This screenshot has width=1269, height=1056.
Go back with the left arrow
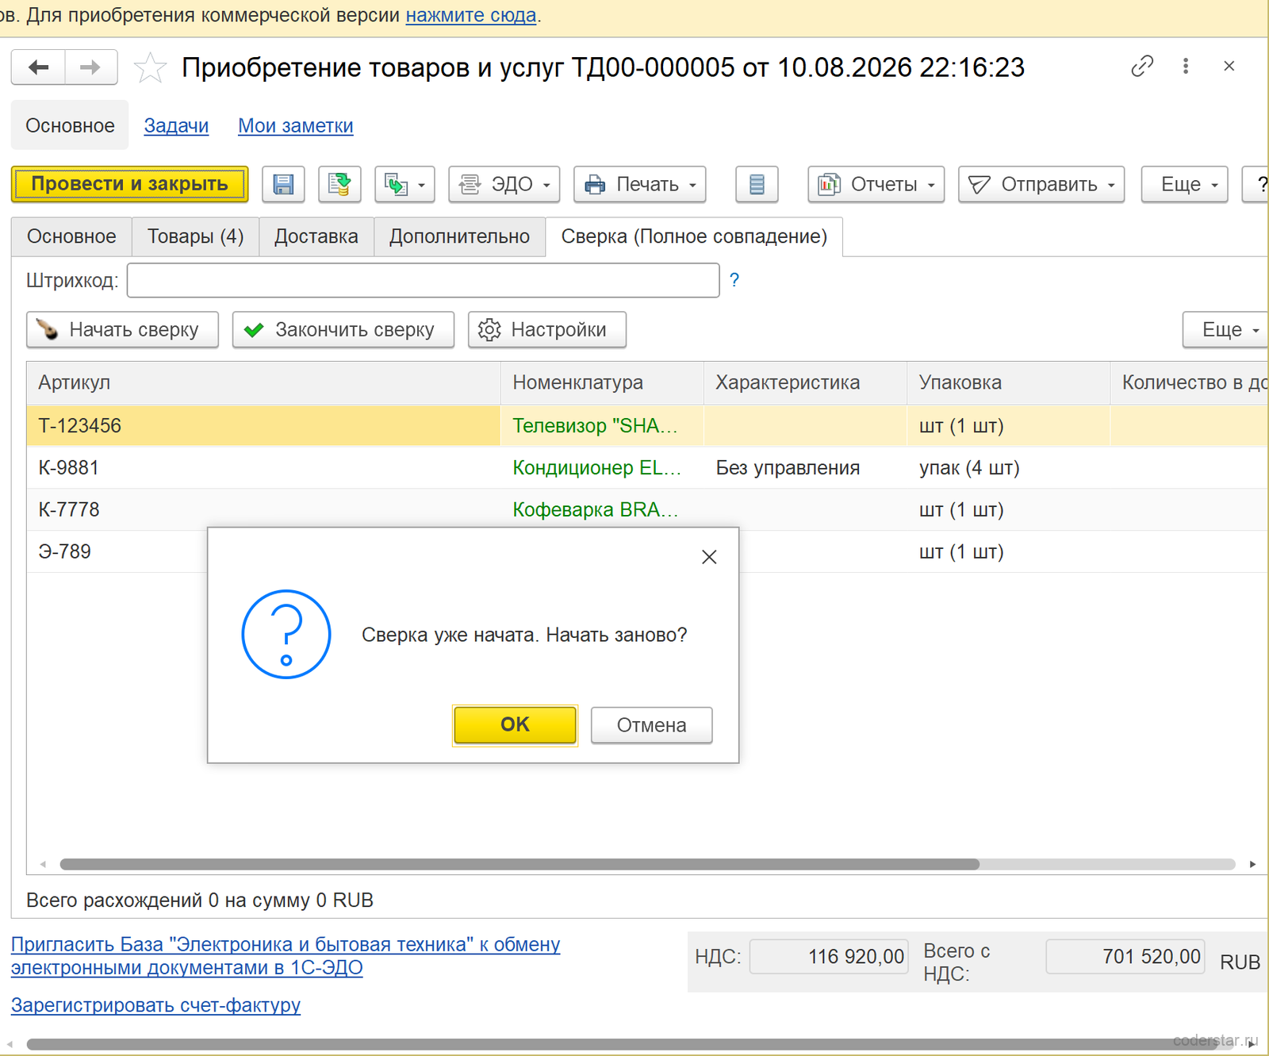(38, 67)
